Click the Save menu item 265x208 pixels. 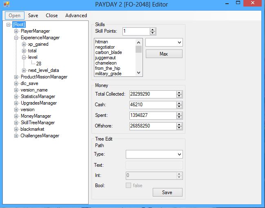click(x=33, y=16)
